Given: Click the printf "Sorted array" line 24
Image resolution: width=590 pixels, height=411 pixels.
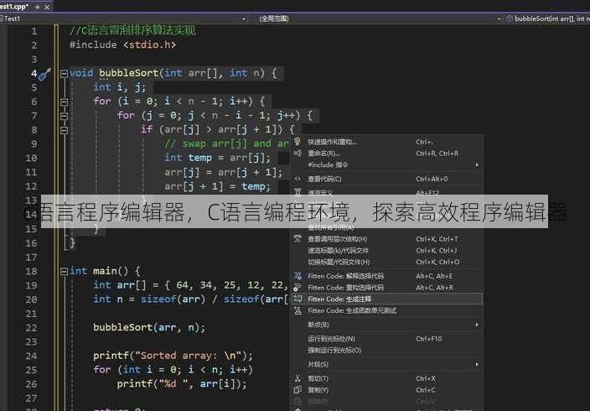Looking at the screenshot, I should 173,356.
